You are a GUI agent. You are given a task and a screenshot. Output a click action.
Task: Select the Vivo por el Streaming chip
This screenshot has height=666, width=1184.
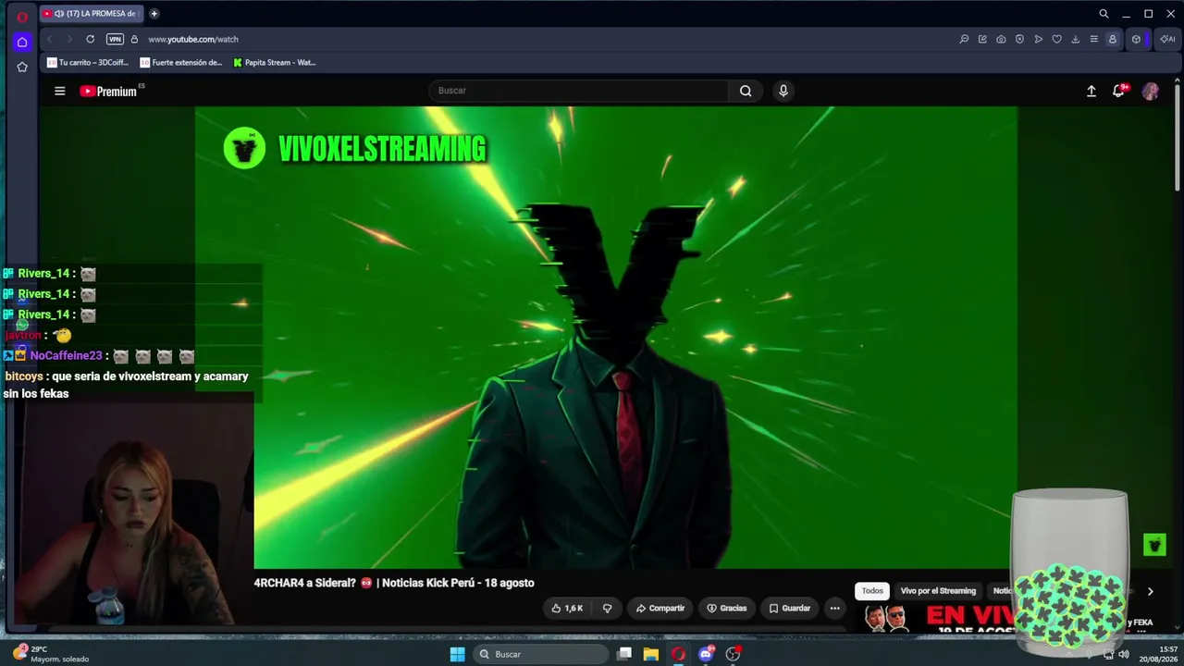(x=938, y=591)
